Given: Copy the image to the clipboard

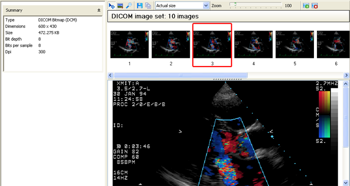Looking at the screenshot, I should point(148,6).
